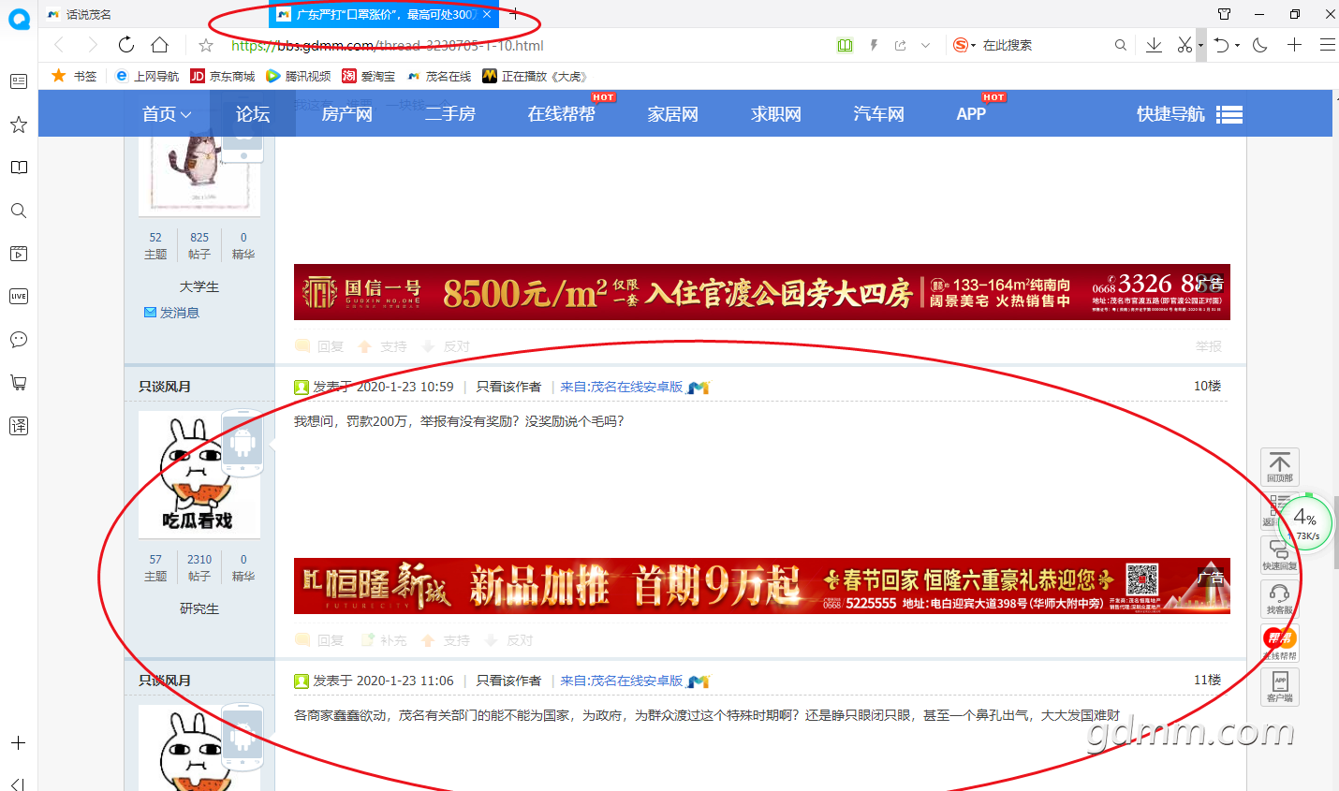Open the 在线帮帮 nav item
The image size is (1339, 791).
pos(561,114)
